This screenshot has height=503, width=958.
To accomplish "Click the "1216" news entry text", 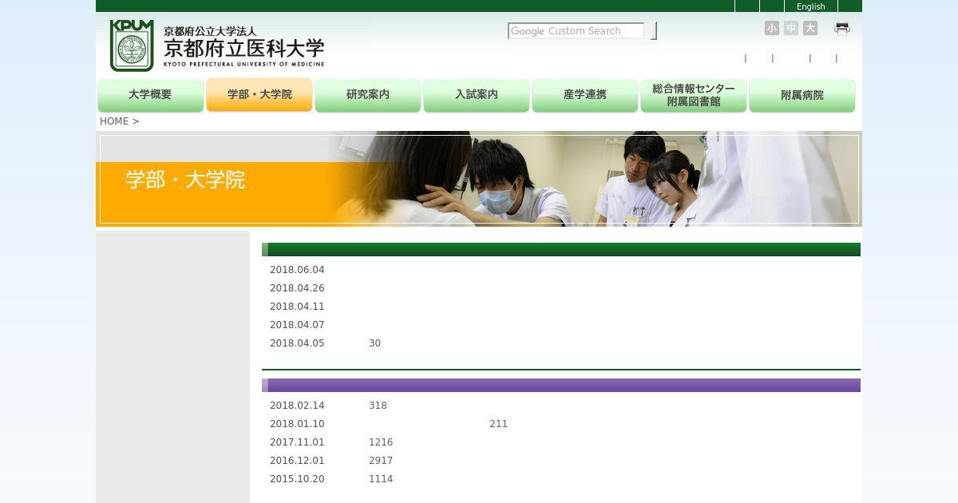I will click(x=381, y=442).
